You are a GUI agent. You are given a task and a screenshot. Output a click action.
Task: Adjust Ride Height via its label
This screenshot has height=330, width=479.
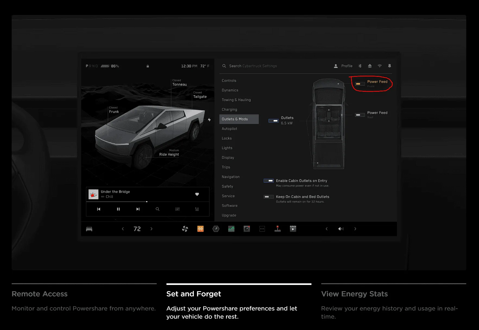pos(169,154)
